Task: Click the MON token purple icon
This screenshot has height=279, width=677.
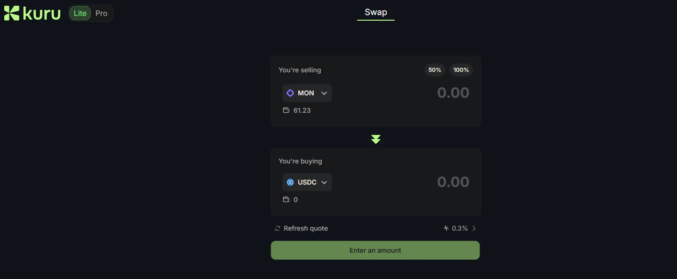Action: pyautogui.click(x=290, y=93)
